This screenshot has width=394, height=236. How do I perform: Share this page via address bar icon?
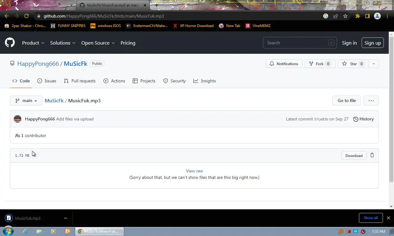coord(336,16)
